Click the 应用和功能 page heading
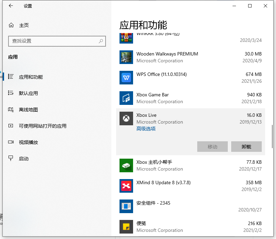This screenshot has height=239, width=276. tap(143, 25)
